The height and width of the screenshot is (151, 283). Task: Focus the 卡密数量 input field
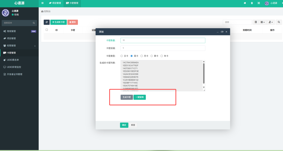tap(163, 40)
